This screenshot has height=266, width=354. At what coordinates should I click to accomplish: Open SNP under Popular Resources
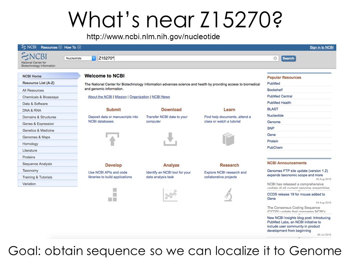tap(271, 128)
